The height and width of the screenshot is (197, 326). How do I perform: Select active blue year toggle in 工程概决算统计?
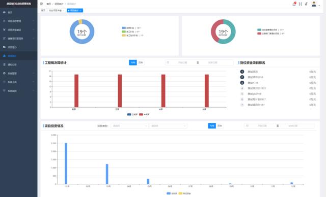click(x=133, y=62)
